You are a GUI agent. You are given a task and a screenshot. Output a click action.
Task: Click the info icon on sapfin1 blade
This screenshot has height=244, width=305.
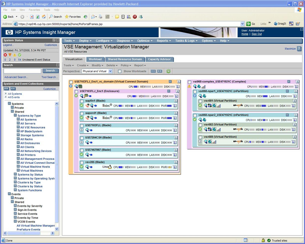click(x=176, y=101)
